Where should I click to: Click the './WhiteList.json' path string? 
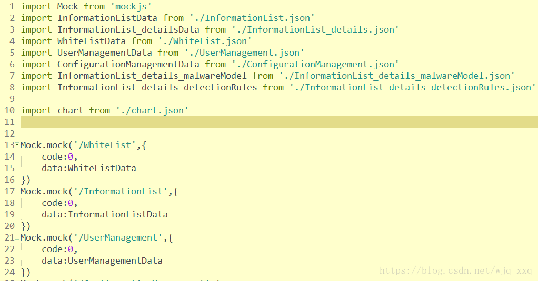tap(205, 41)
